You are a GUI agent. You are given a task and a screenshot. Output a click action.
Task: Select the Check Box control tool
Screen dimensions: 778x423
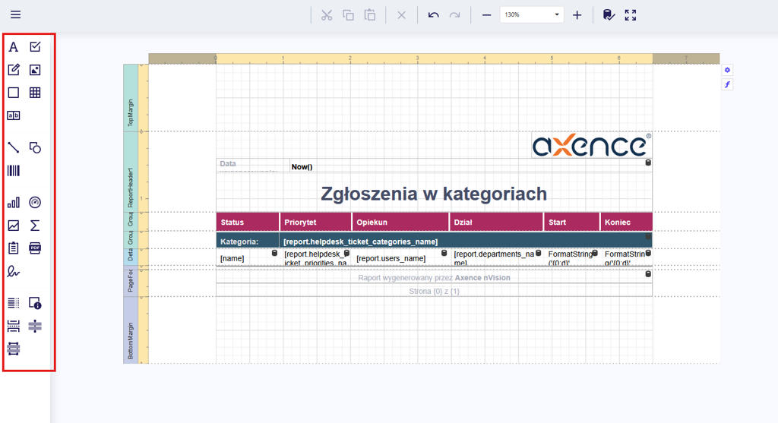[x=35, y=47]
